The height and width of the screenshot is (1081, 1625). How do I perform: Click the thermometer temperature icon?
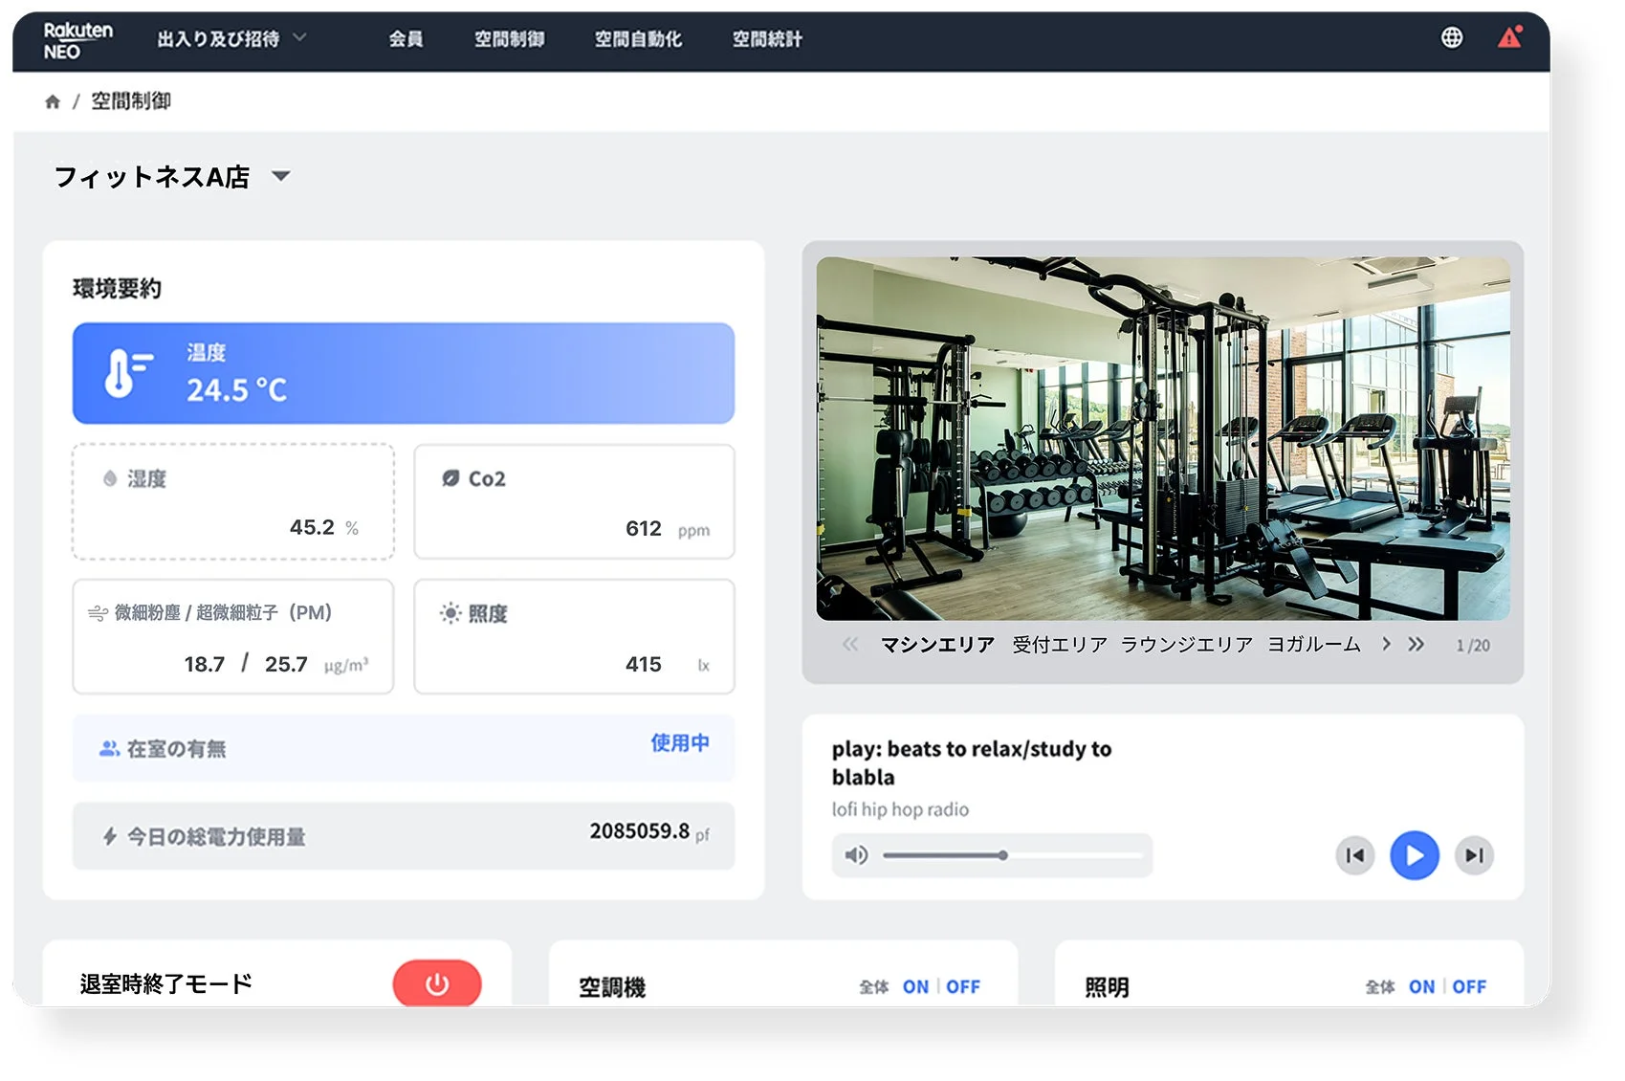click(127, 372)
